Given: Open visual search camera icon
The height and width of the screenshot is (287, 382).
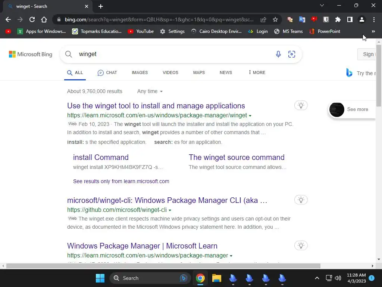Looking at the screenshot, I should (x=292, y=54).
